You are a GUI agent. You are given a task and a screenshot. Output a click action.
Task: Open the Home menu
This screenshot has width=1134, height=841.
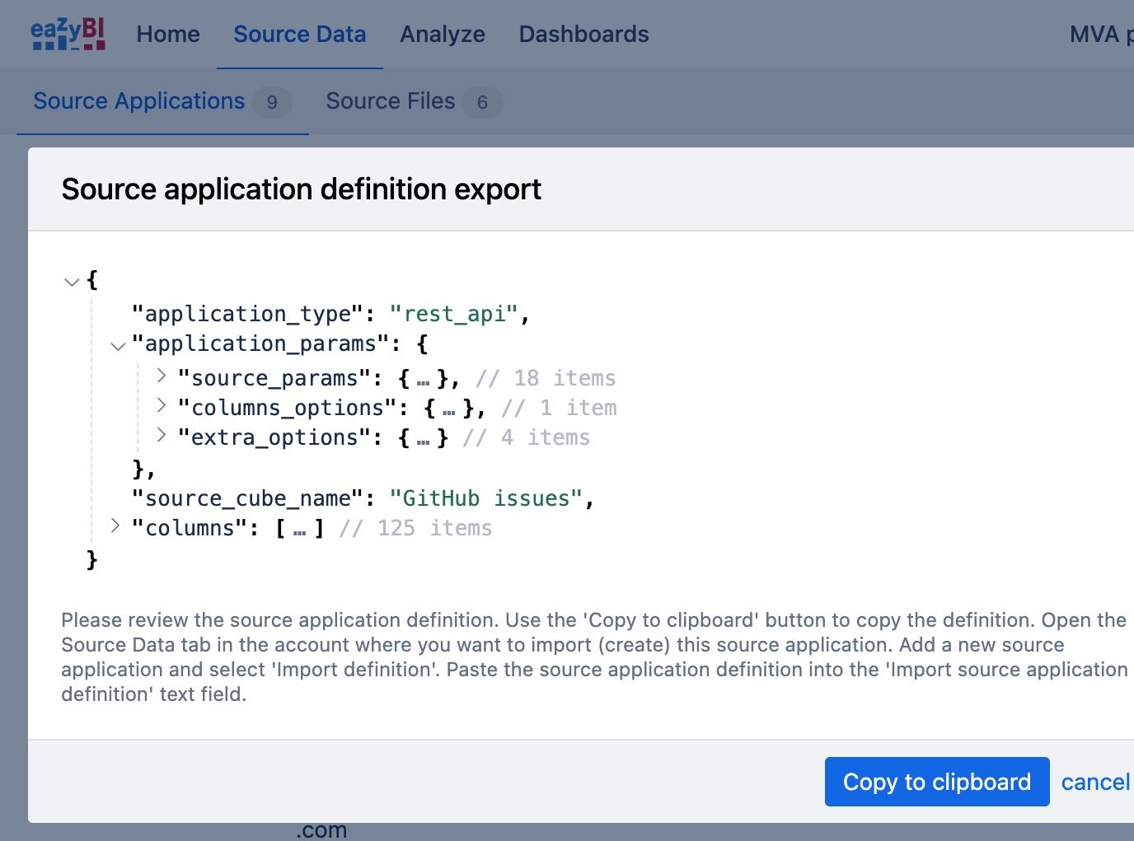coord(168,34)
